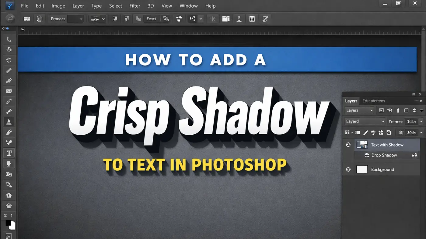Click the ruler origin corner icon
The width and height of the screenshot is (426, 239).
(x=23, y=29)
